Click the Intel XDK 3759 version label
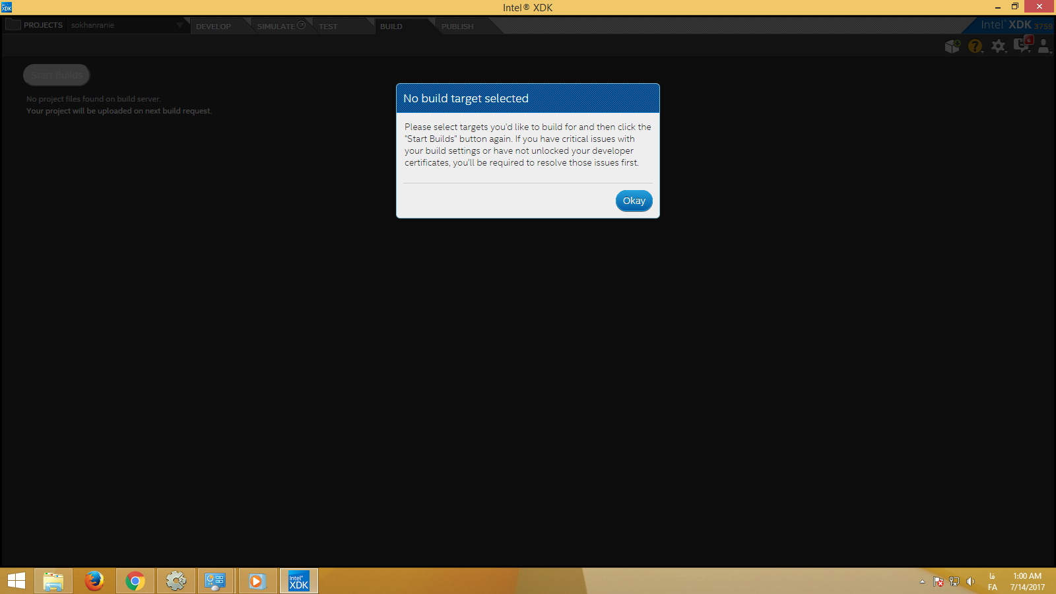Image resolution: width=1056 pixels, height=594 pixels. coord(1016,25)
